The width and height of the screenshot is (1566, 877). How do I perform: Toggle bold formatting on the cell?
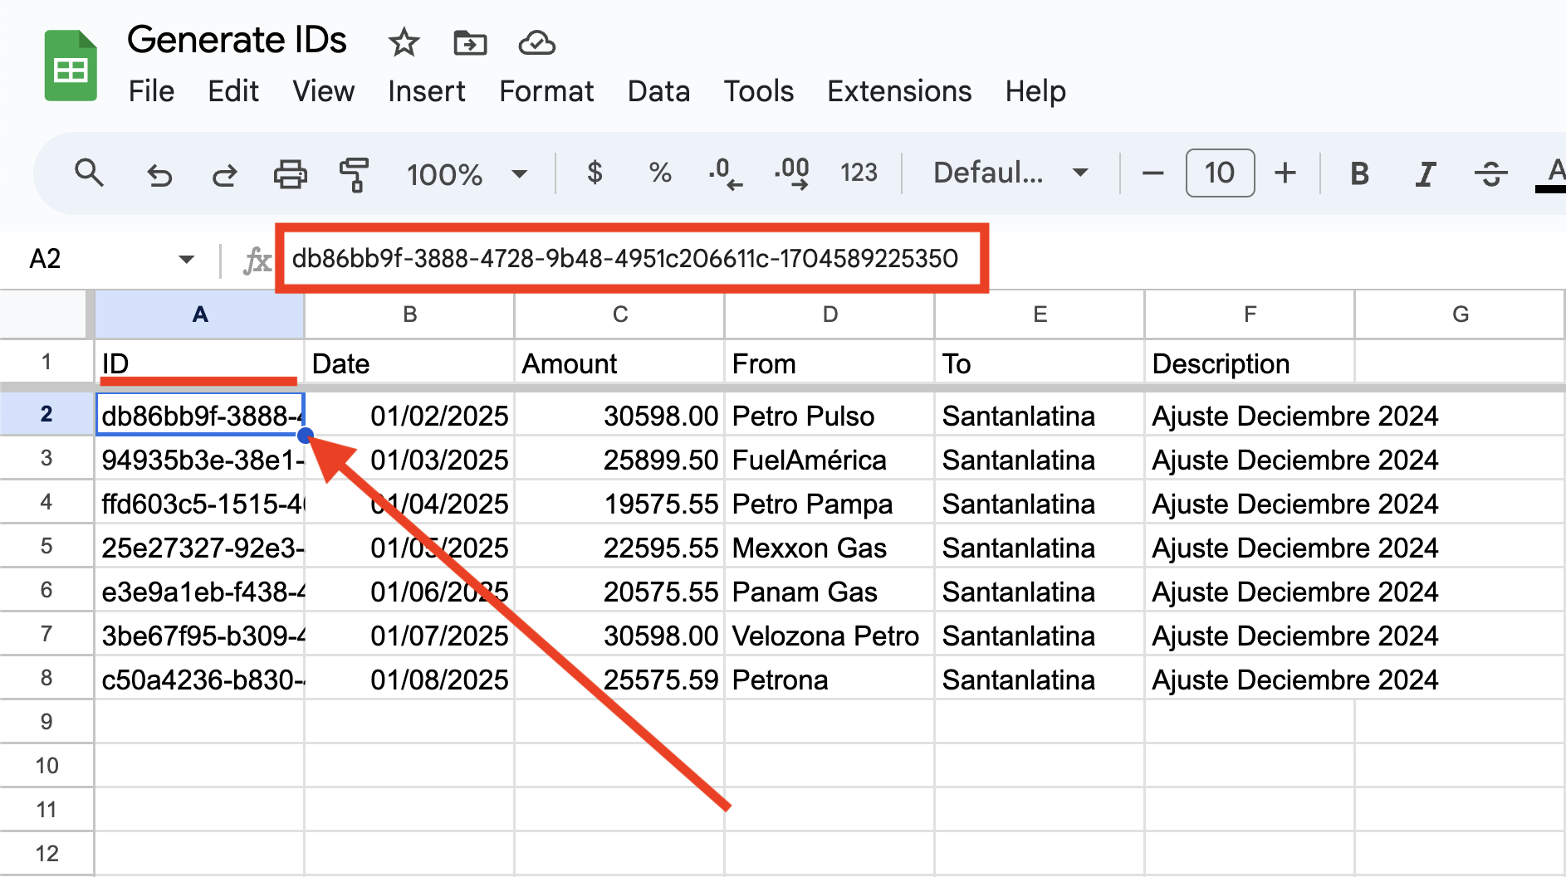click(1358, 173)
